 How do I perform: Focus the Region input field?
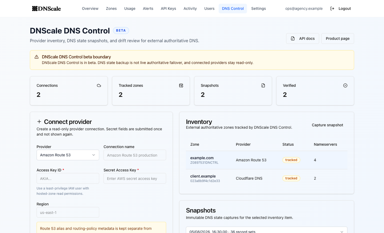pos(68,212)
